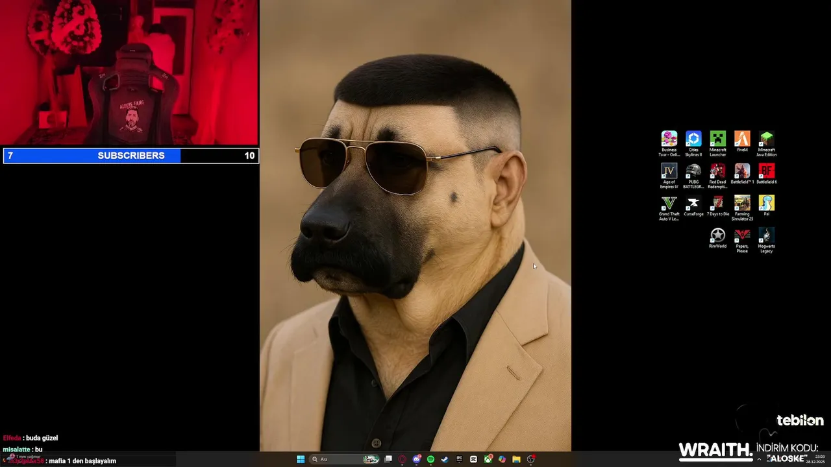Click the SUBSCRIBERS goal progress bar
This screenshot has width=831, height=467.
click(131, 156)
